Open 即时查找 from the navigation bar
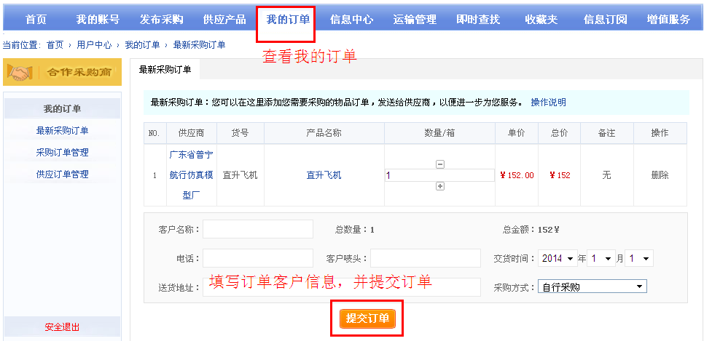The image size is (704, 341). 478,20
